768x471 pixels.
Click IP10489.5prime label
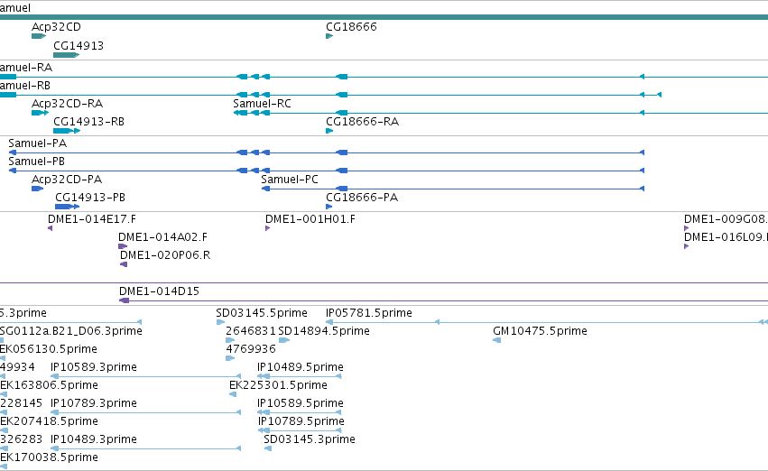(301, 368)
